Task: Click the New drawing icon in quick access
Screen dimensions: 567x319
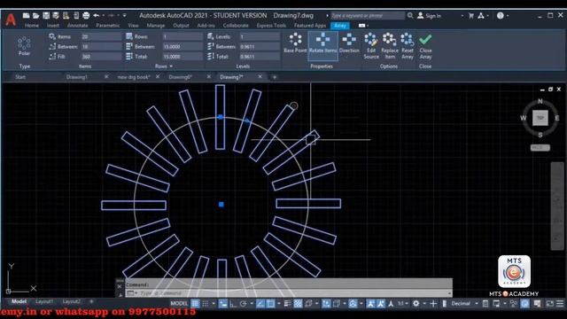Action: pos(26,16)
